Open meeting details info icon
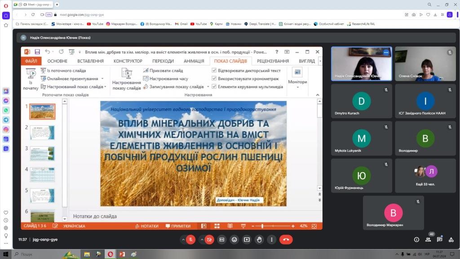 pos(416,240)
